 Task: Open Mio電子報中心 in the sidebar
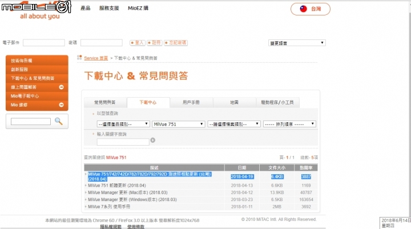click(x=37, y=96)
